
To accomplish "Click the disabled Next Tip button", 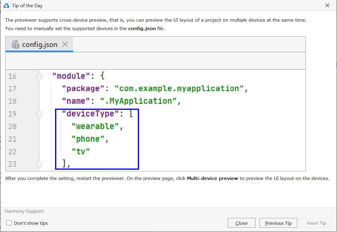I will pyautogui.click(x=316, y=223).
